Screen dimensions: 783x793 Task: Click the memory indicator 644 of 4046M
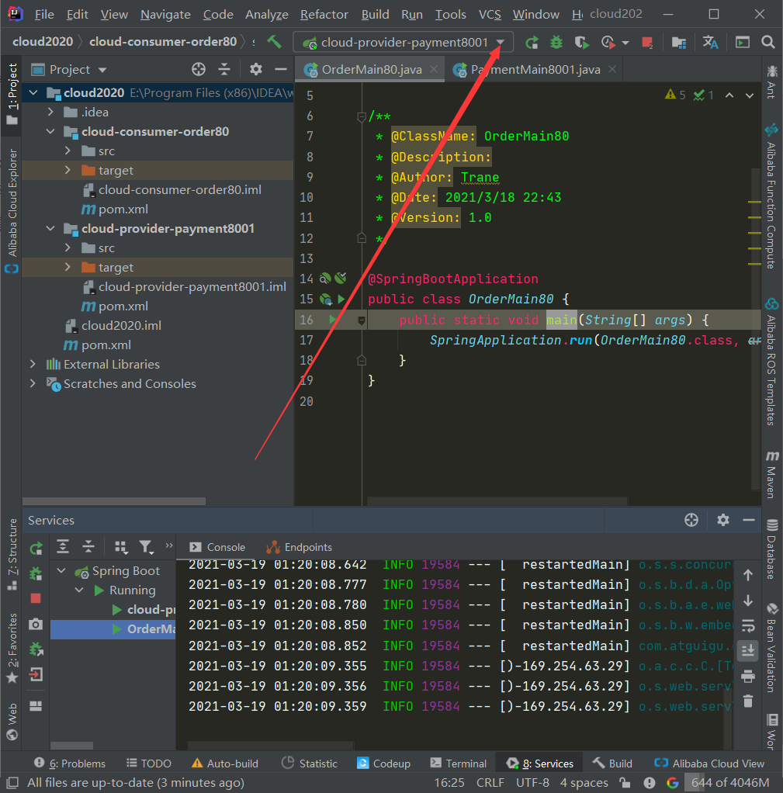point(730,782)
